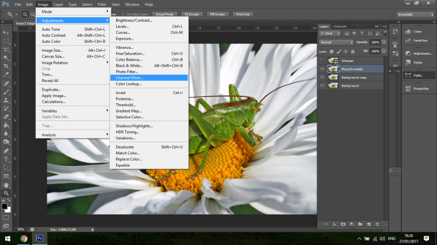Show the Sharpen layer visibility box

[x=322, y=60]
